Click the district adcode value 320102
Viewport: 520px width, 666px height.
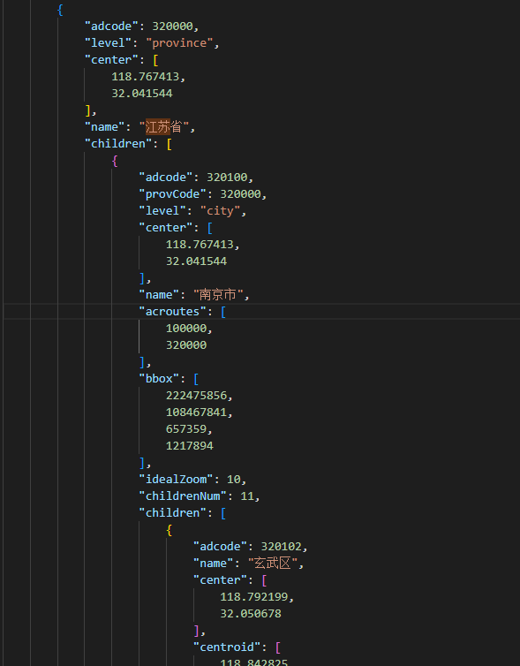281,546
